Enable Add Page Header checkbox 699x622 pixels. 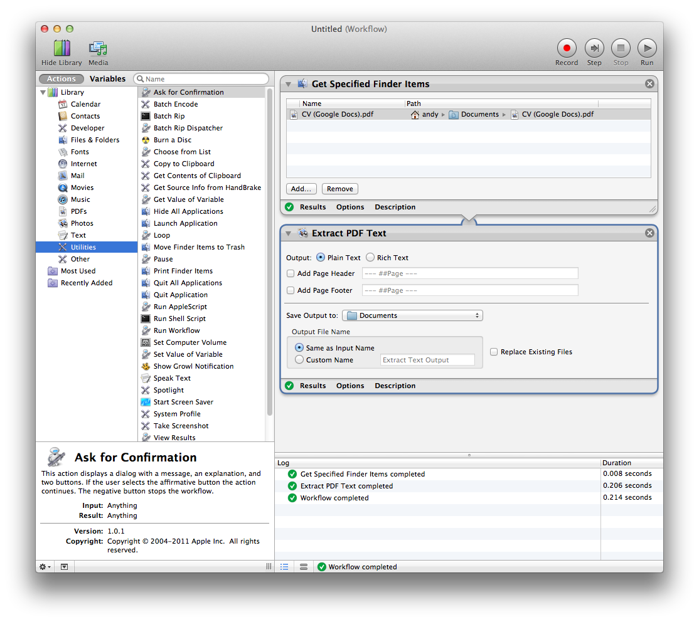[x=291, y=273]
